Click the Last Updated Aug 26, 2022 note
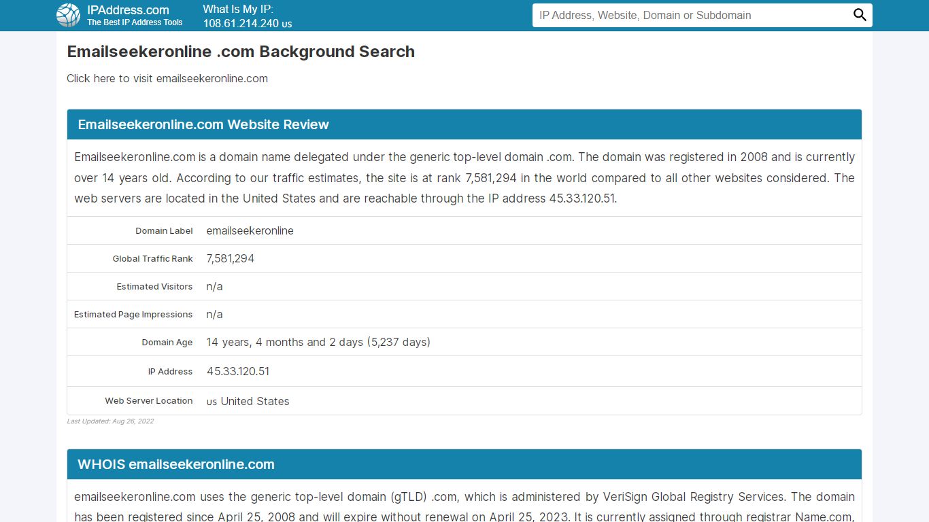The width and height of the screenshot is (929, 522). tap(110, 421)
